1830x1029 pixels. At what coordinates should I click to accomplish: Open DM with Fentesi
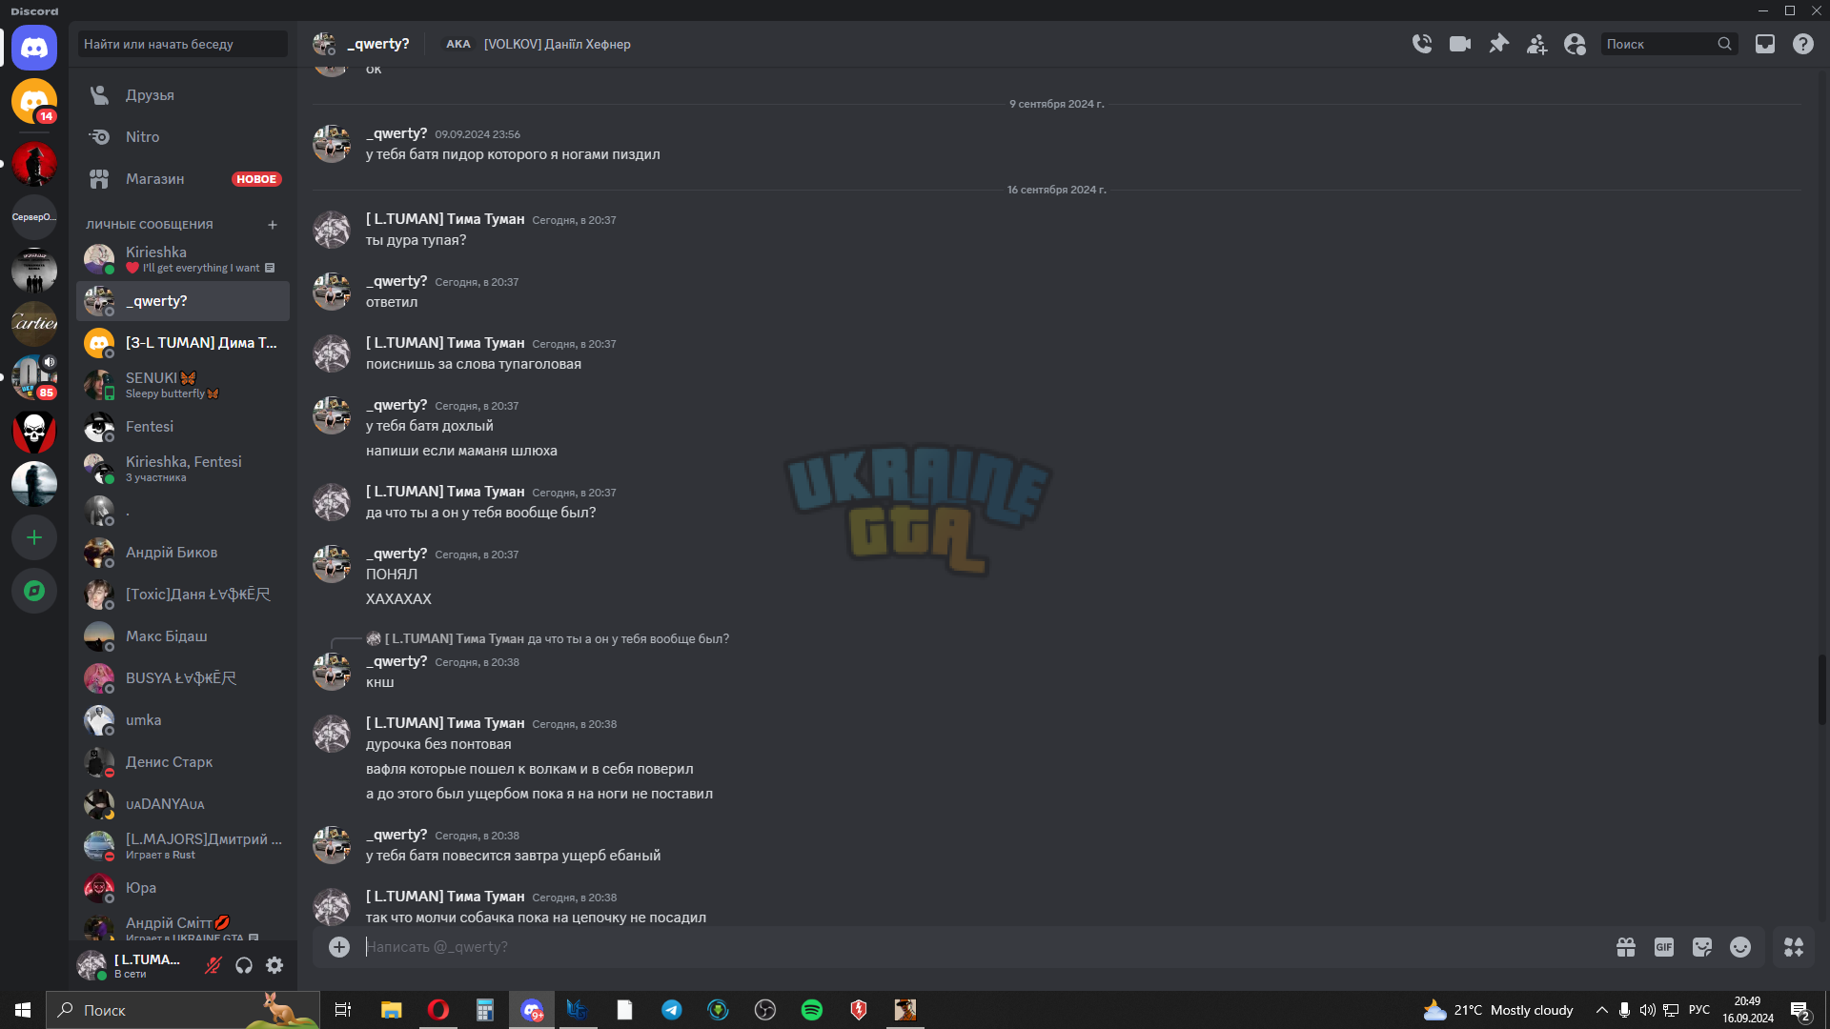click(183, 427)
